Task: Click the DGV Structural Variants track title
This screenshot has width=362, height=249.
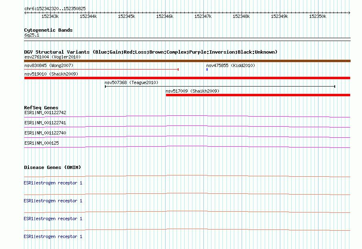Action: [151, 52]
